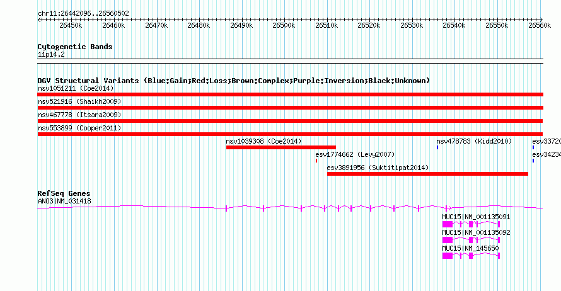Click the 26480k ruler tick label
This screenshot has width=561, height=291.
(x=199, y=25)
